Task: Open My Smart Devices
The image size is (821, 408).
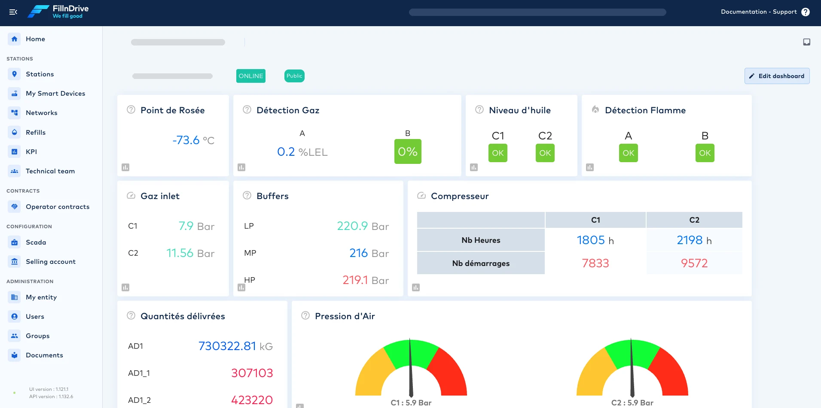Action: tap(51, 94)
